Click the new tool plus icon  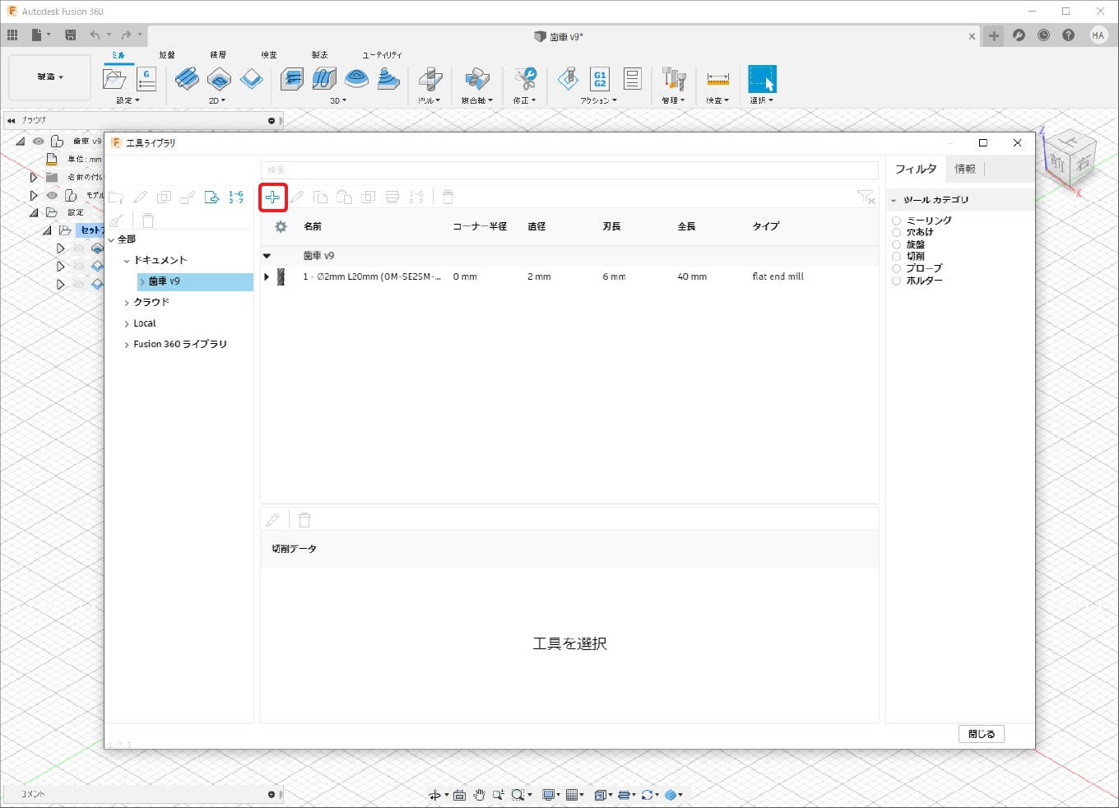[272, 197]
